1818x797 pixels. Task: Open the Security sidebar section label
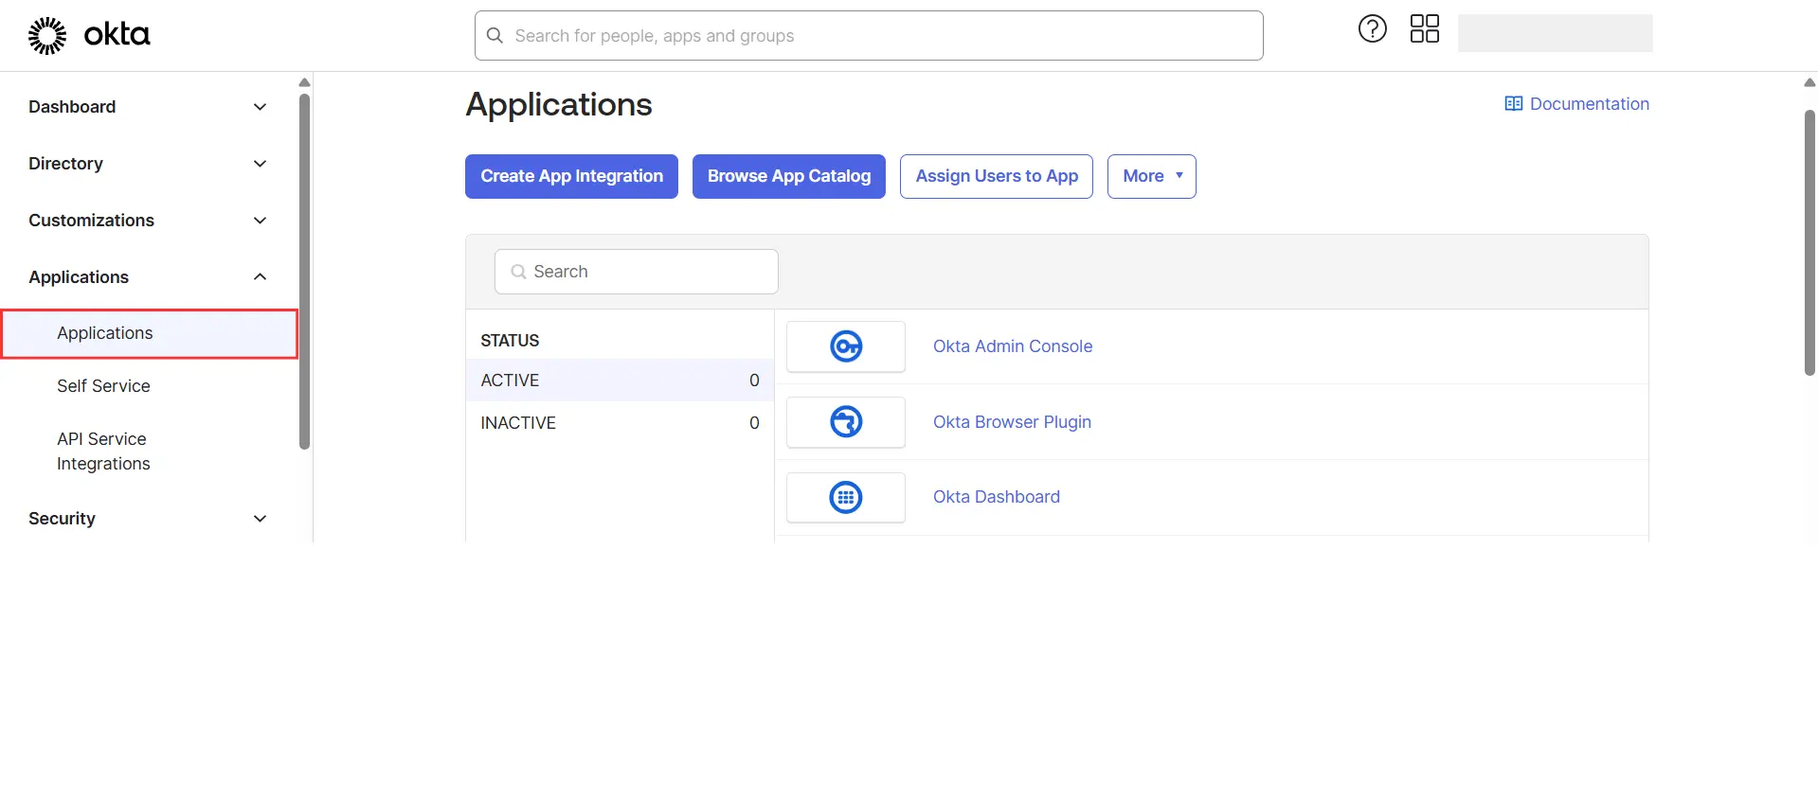pos(62,519)
